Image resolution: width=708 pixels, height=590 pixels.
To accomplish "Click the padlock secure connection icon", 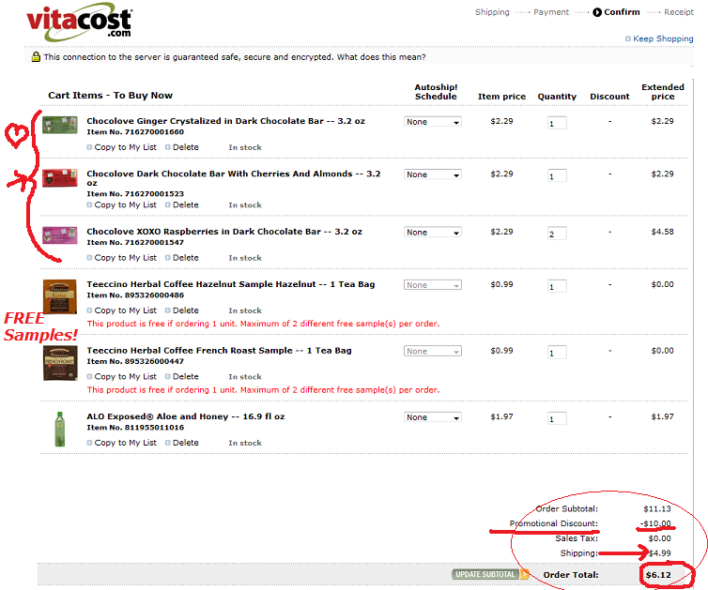I will pyautogui.click(x=36, y=57).
